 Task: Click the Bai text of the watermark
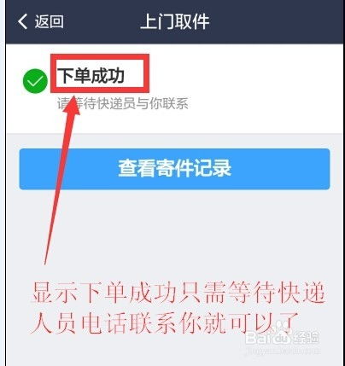258,337
